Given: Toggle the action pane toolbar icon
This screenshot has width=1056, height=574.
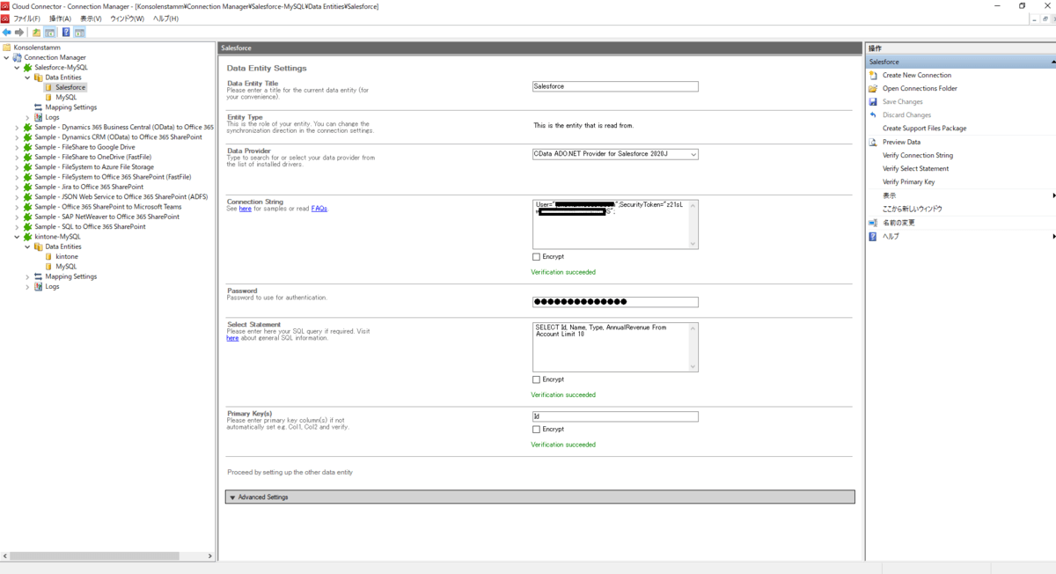Looking at the screenshot, I should coord(79,33).
